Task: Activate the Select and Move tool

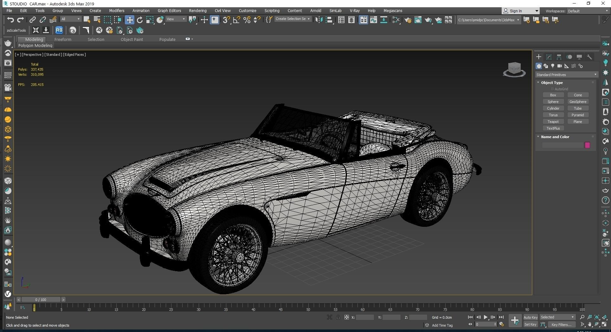Action: click(129, 20)
